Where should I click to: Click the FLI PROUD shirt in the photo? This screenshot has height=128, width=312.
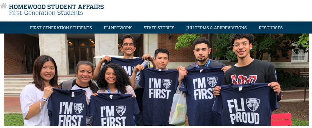click(x=245, y=105)
